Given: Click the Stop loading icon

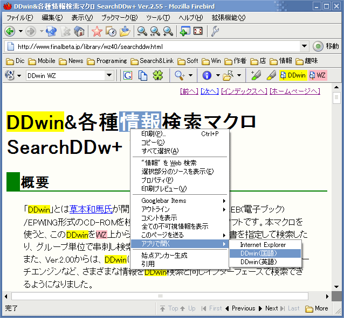Looking at the screenshot, I should (65, 31).
